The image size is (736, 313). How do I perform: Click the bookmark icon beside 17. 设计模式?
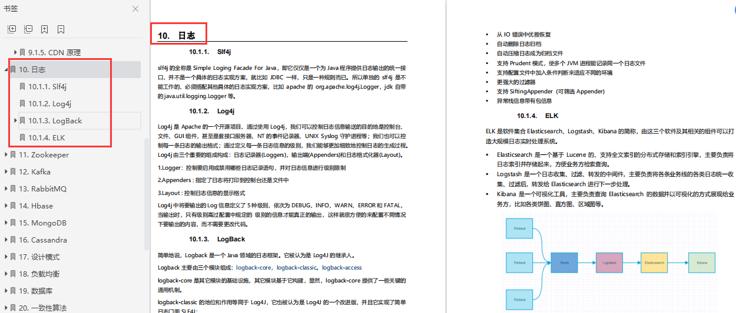13,257
